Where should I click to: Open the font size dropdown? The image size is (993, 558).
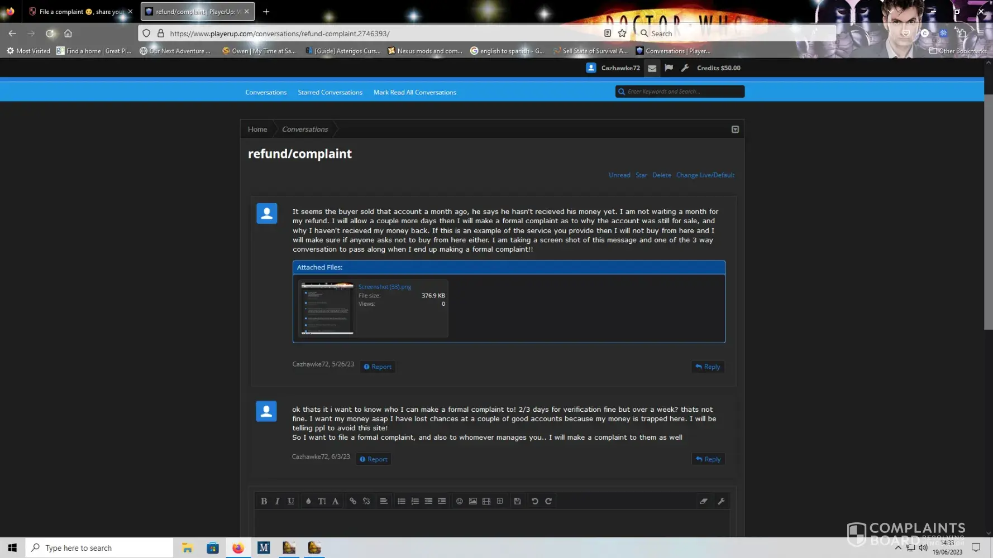[x=322, y=501]
